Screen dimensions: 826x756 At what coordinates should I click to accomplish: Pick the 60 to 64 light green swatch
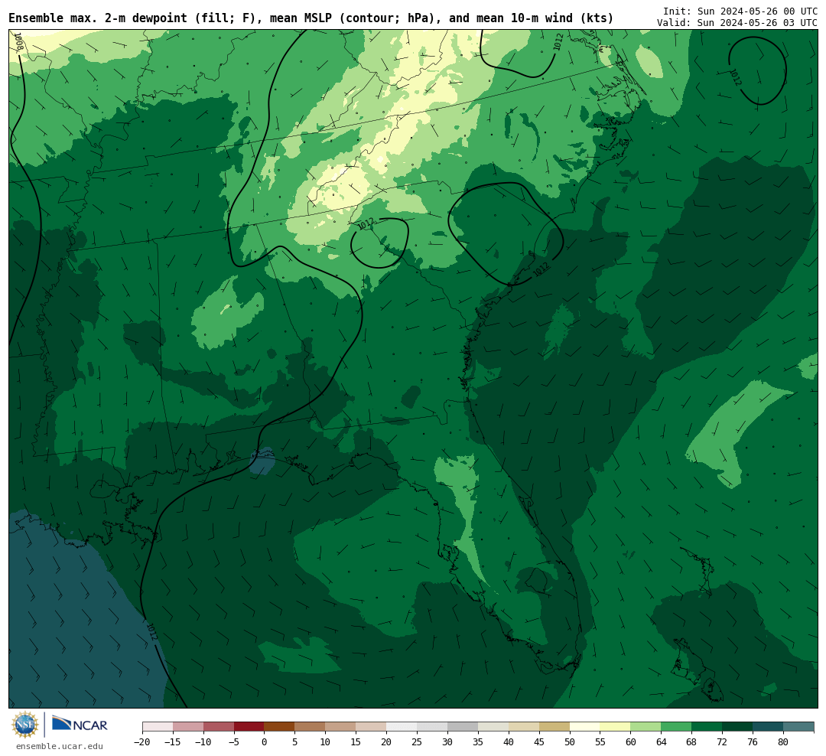(646, 727)
